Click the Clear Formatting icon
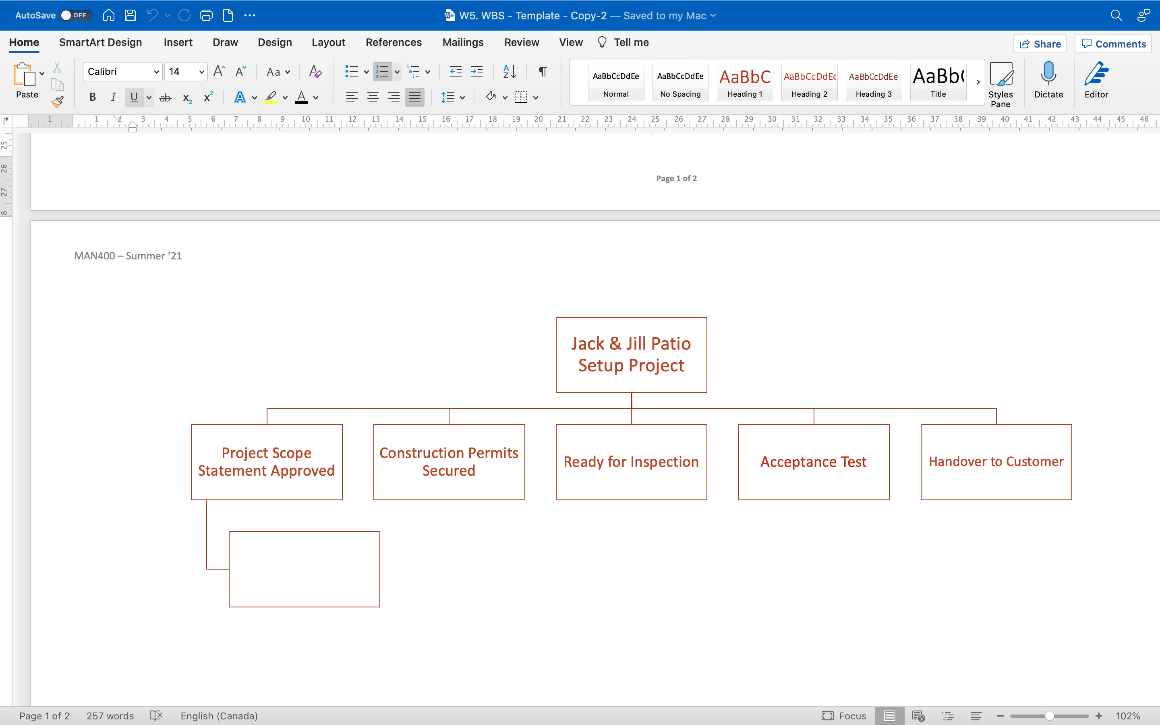 tap(315, 71)
